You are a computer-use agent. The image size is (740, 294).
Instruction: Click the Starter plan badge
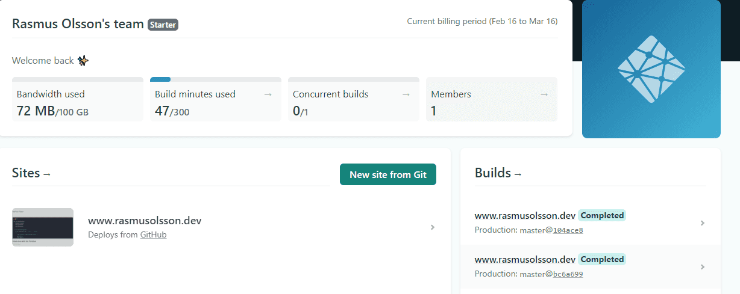(163, 25)
